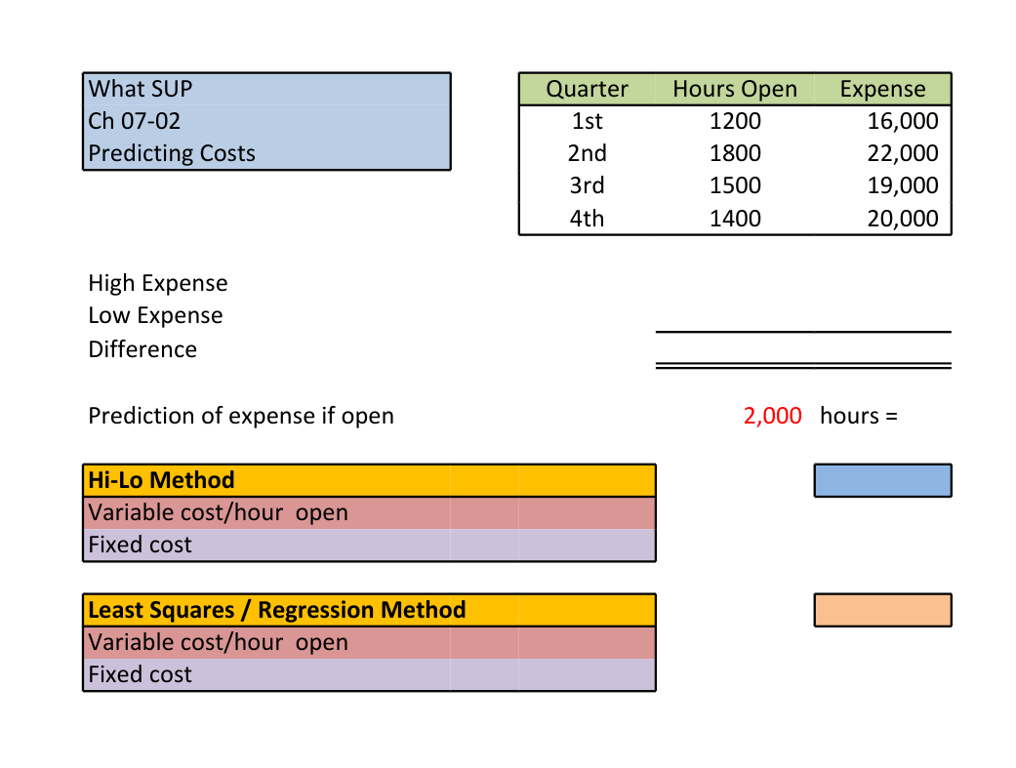Viewport: 1016px width, 768px height.
Task: Select the 20,000 expense cell
Action: click(882, 219)
